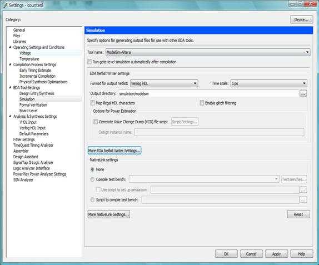Collapse EDA Tool Settings node
Screen dimensions: 319x265
(x=10, y=87)
